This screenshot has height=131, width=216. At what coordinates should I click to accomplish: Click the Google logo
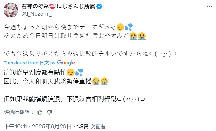pyautogui.click(x=66, y=63)
